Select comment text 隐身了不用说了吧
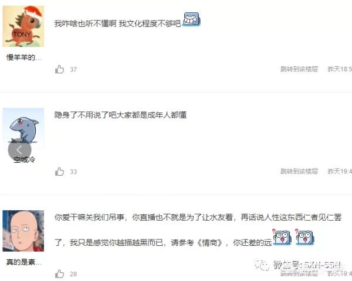This screenshot has height=281, width=352. click(85, 115)
